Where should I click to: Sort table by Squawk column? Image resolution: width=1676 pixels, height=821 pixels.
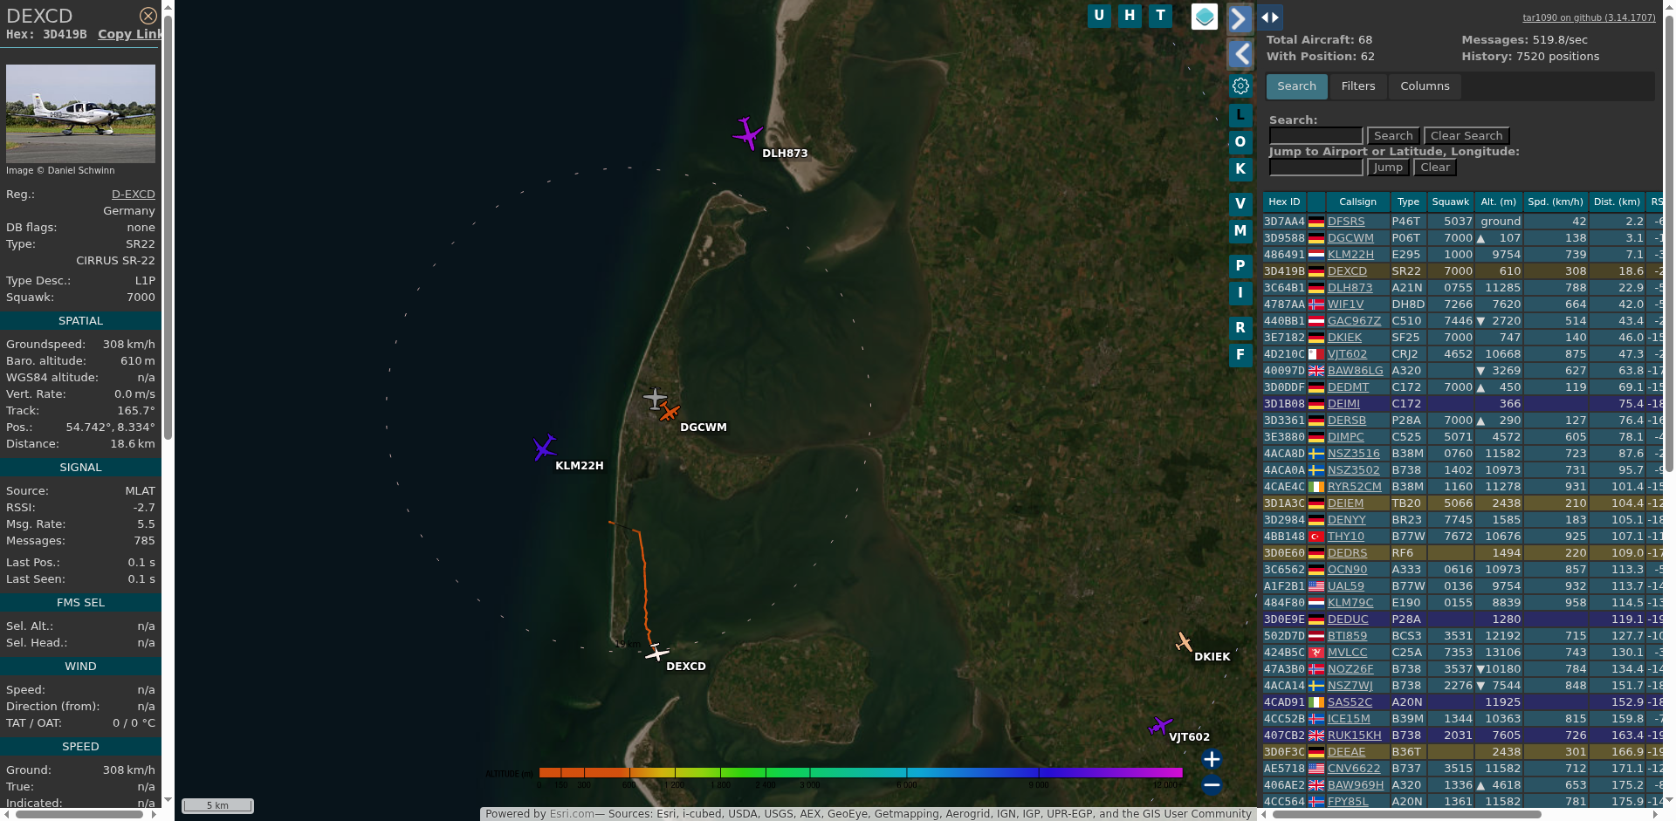click(x=1450, y=202)
